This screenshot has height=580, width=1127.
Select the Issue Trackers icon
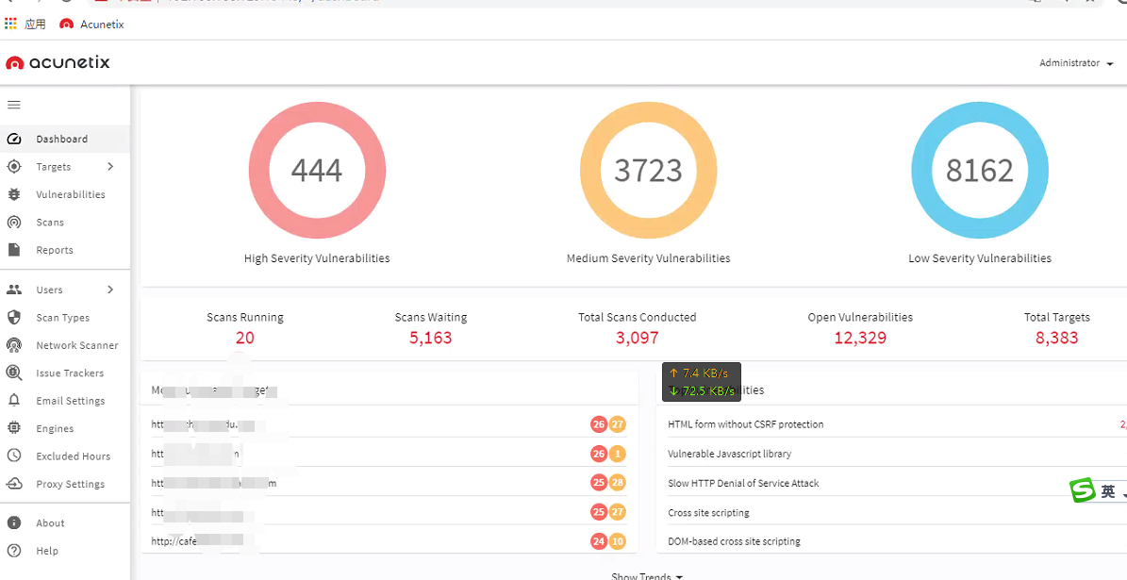pos(16,373)
